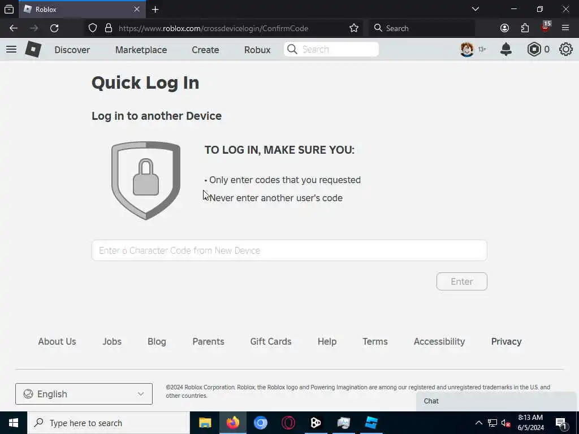Open the browser extensions puzzle icon

(x=525, y=28)
